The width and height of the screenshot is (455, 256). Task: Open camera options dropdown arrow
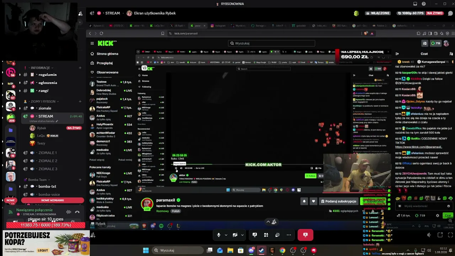[x=242, y=235]
